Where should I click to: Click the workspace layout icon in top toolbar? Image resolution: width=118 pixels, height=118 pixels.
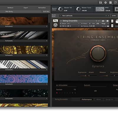111,3
